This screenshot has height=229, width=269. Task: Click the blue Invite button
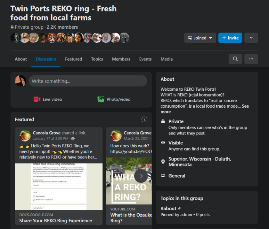coord(230,38)
